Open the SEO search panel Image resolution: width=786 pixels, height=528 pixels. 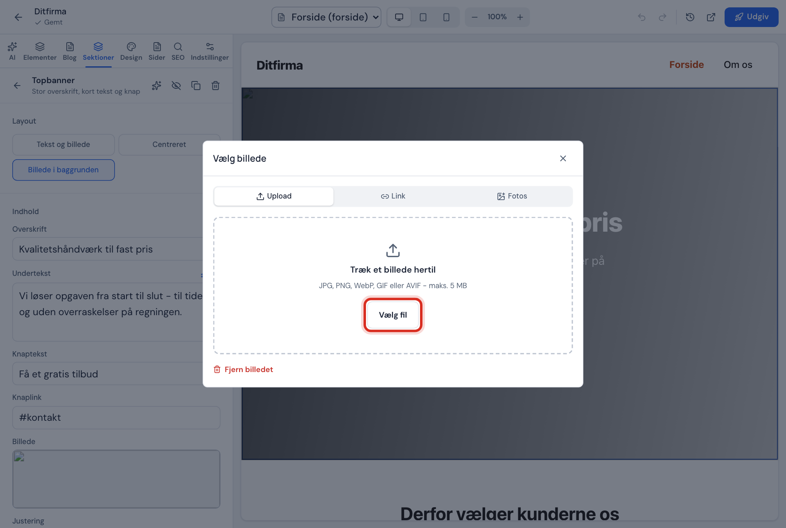click(x=178, y=52)
